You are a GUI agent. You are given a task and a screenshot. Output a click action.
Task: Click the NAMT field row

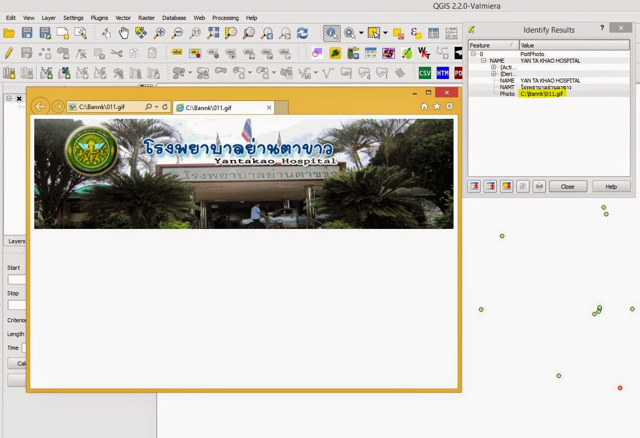point(549,87)
